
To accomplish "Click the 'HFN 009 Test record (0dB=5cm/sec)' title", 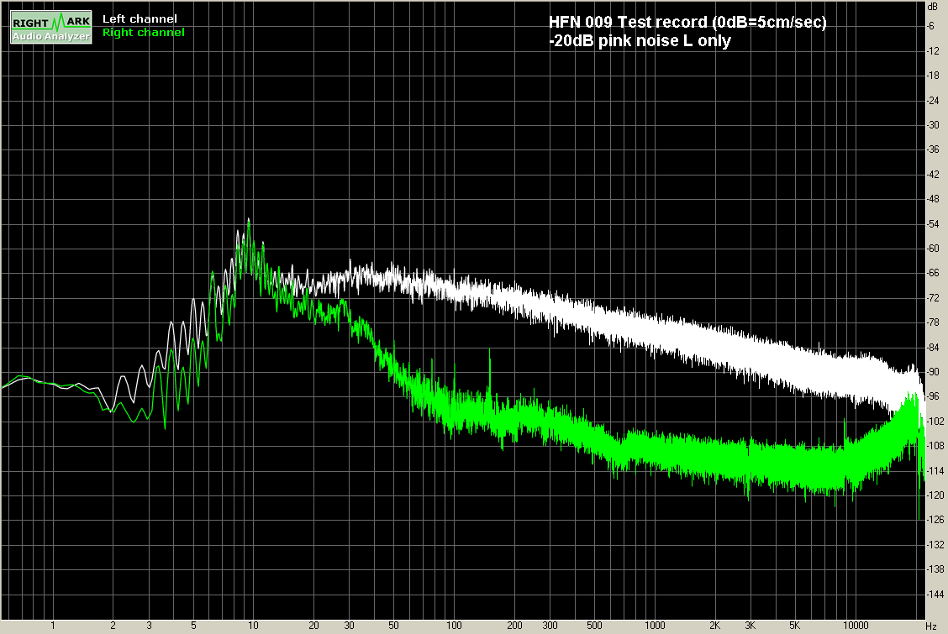I will click(687, 23).
